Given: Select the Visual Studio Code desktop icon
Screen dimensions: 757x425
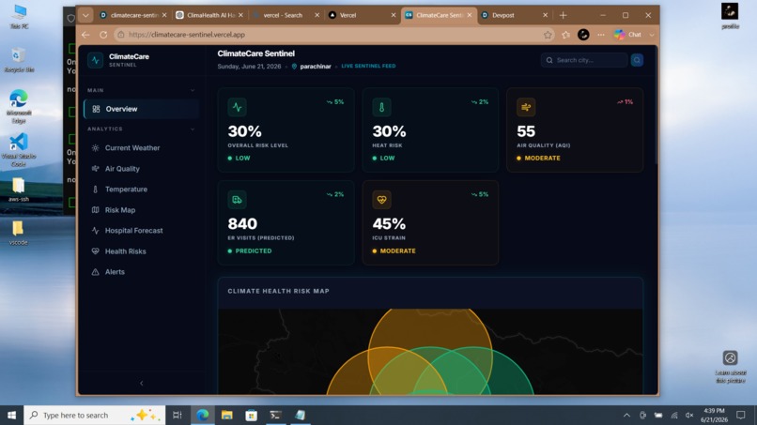Looking at the screenshot, I should tap(19, 150).
